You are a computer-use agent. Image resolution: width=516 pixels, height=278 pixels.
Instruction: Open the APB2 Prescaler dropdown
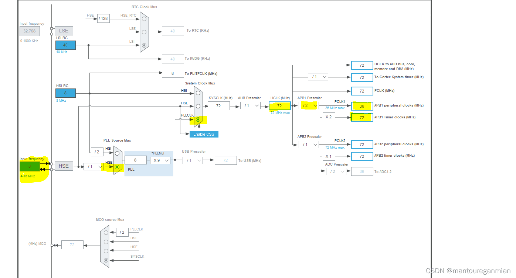pos(309,145)
